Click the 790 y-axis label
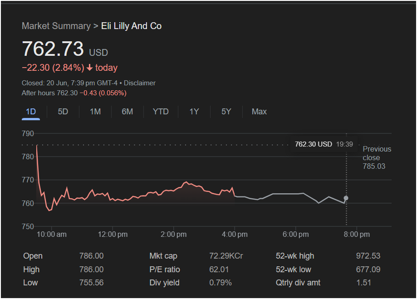Viewport: 417px width, 299px height. 28,133
